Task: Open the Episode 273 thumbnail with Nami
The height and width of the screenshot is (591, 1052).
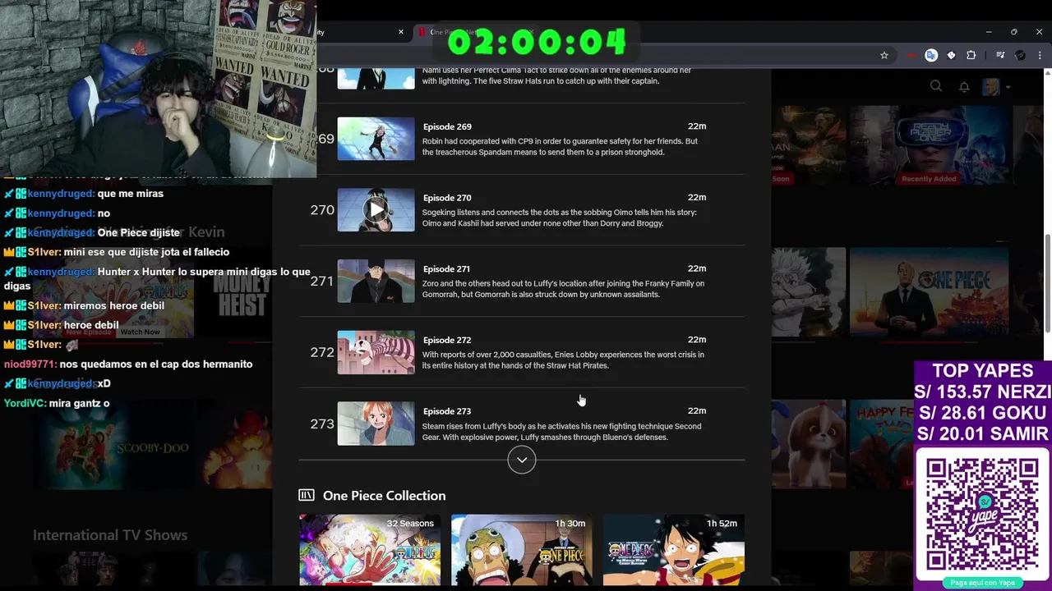Action: tap(376, 424)
